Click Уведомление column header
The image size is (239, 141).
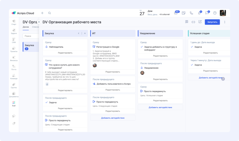point(160,33)
